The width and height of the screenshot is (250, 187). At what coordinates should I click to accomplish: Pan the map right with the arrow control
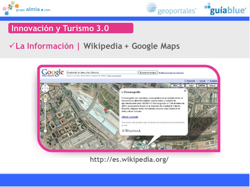tap(48, 88)
